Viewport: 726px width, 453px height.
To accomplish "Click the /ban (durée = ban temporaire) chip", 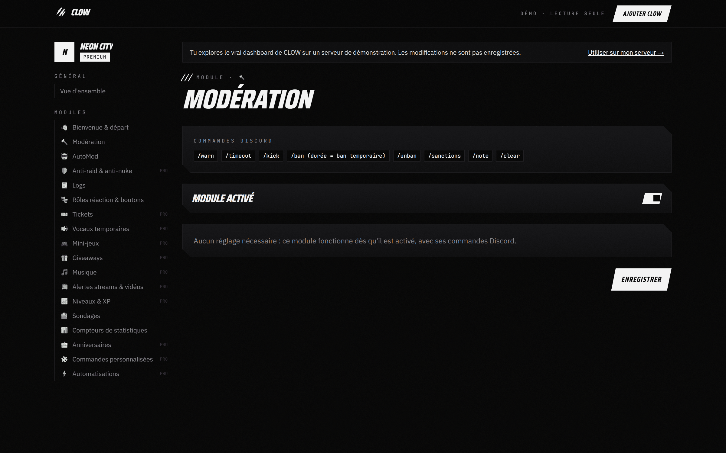I will (338, 156).
